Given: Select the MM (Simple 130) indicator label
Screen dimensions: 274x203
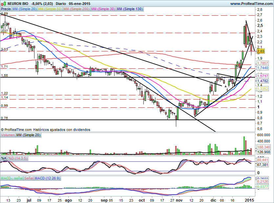Looking at the screenshot, I should click(130, 9).
